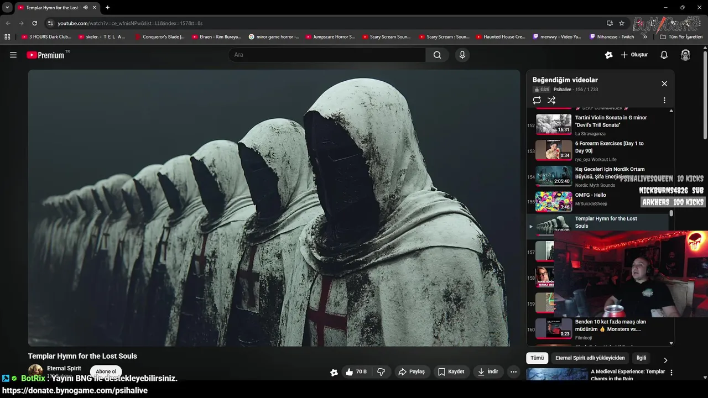Open Tüm Yer İşaretleri bookmarks folder
The width and height of the screenshot is (708, 398).
(x=681, y=37)
